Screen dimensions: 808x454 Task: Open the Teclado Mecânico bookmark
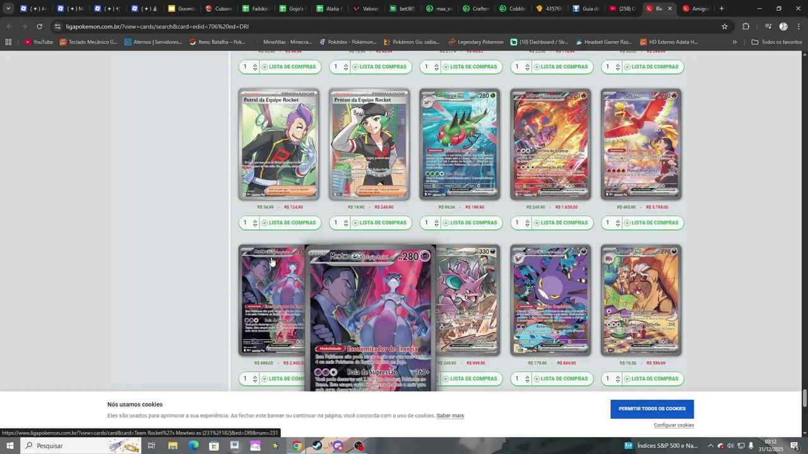pyautogui.click(x=88, y=42)
